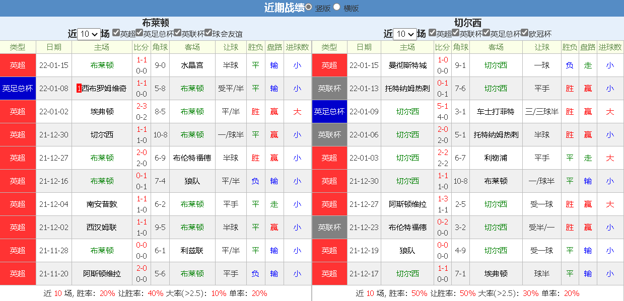The width and height of the screenshot is (624, 301).
Task: Click the 大 goals cell in 利物浦 row
Action: [x=610, y=158]
